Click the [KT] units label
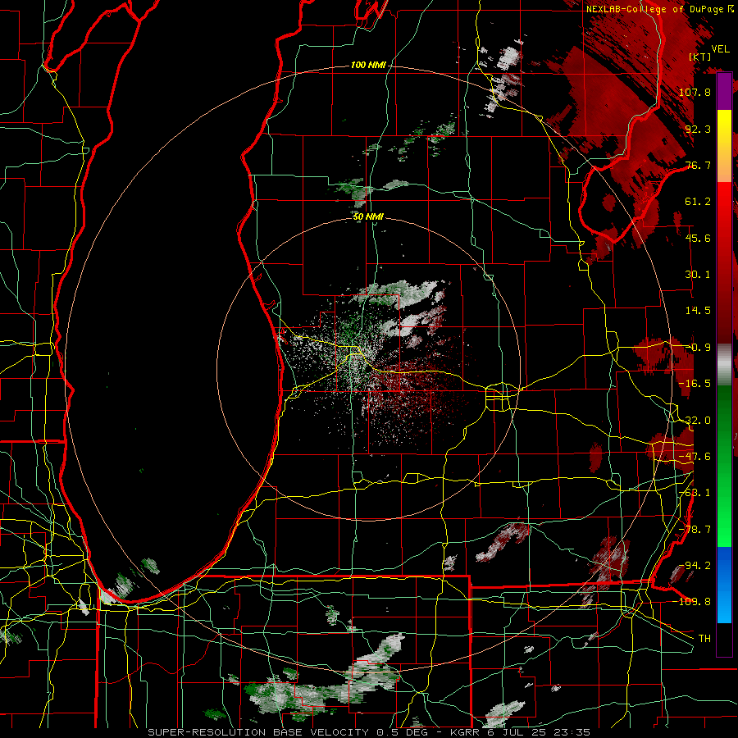This screenshot has height=738, width=738. 700,57
